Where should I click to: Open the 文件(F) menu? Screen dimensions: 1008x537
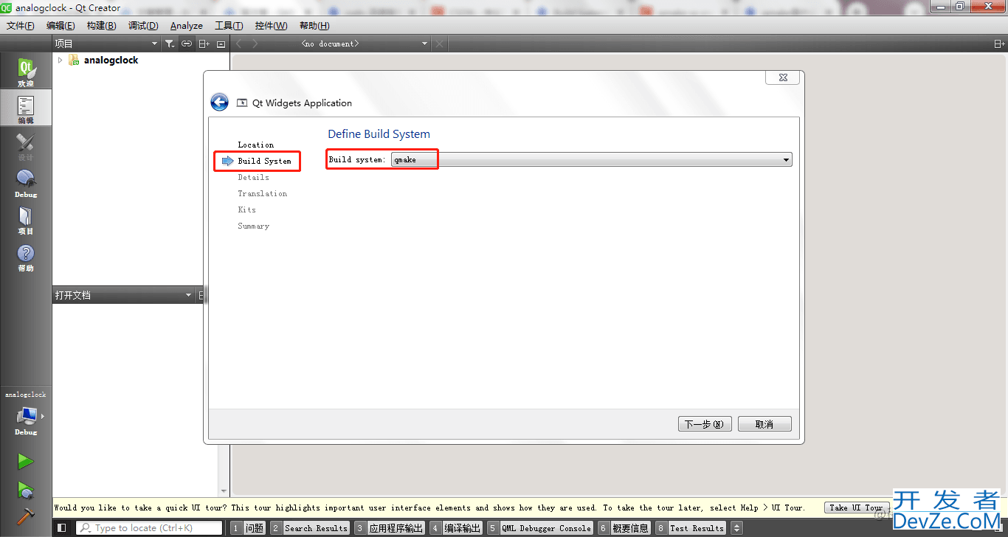[21, 25]
